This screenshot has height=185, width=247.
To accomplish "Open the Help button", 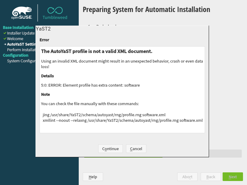I will [93, 177].
